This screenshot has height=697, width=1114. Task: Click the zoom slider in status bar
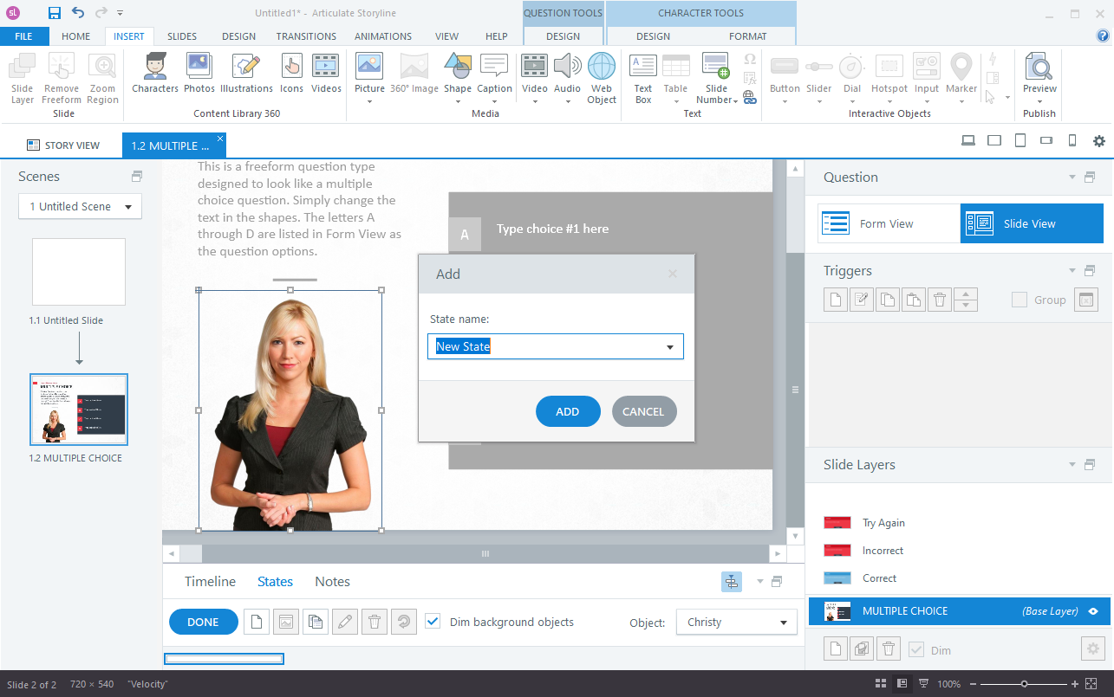[1024, 684]
